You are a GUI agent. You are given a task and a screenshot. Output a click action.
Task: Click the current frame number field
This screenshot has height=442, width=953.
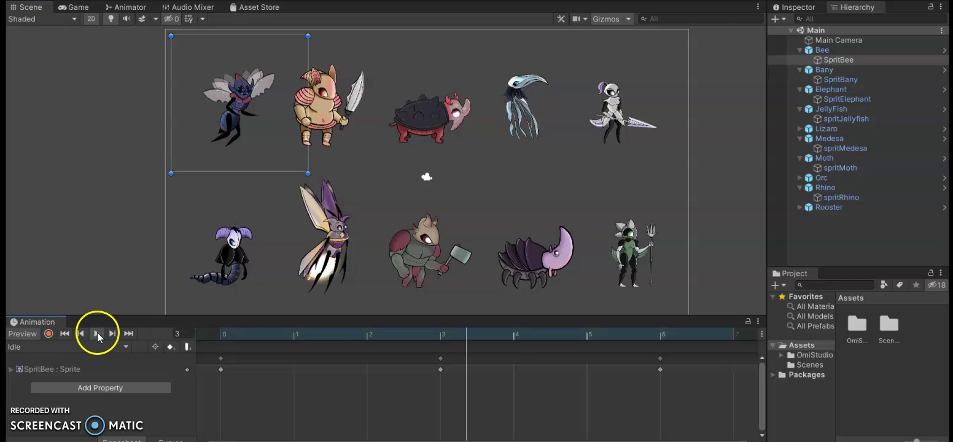pyautogui.click(x=182, y=333)
